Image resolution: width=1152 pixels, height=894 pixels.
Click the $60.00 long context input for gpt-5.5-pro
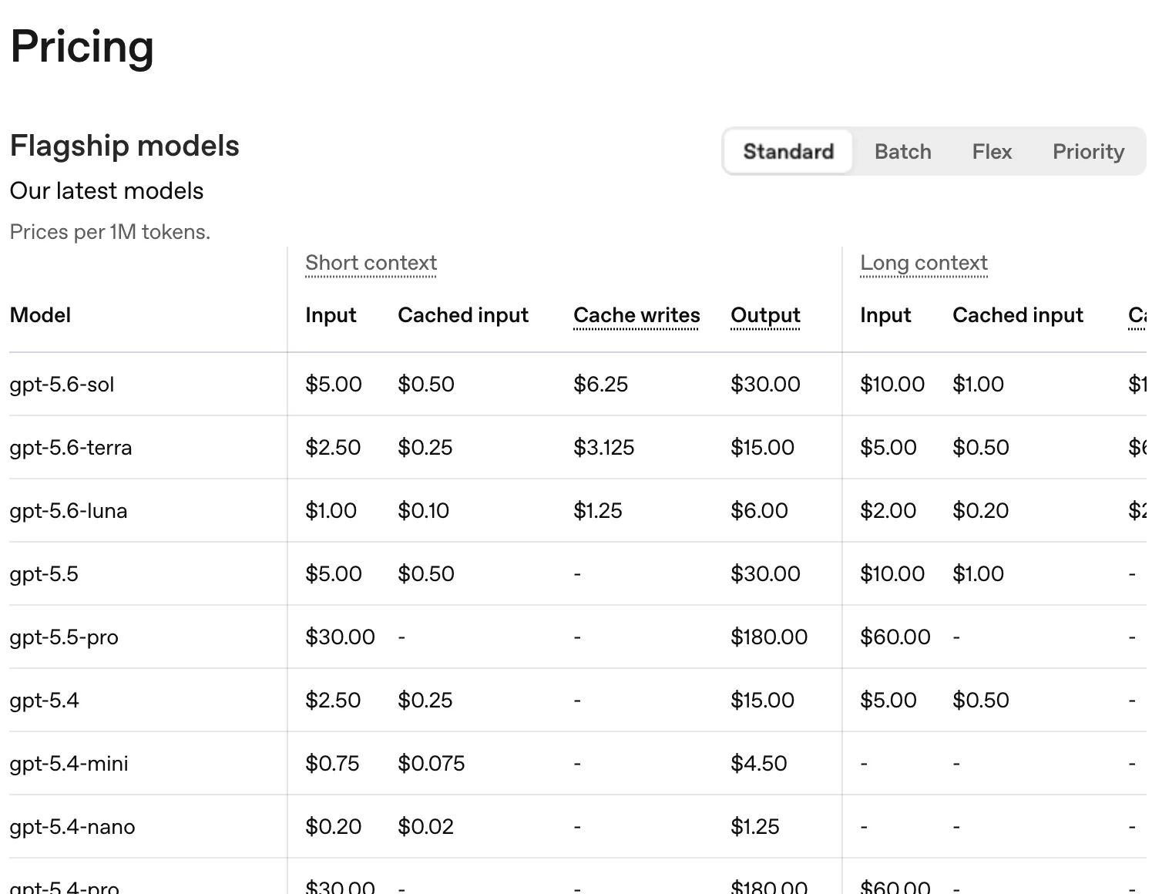coord(895,637)
